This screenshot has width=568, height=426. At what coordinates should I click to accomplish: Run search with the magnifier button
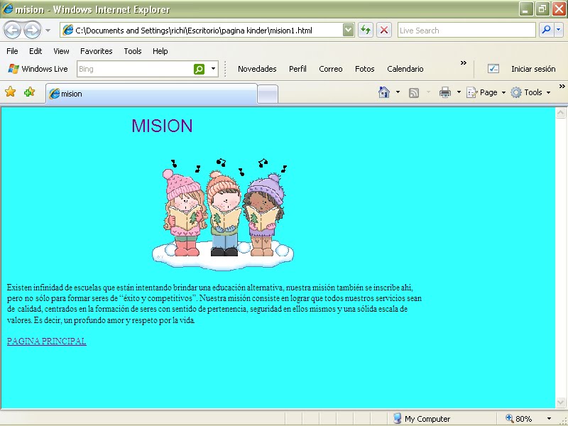pos(546,31)
